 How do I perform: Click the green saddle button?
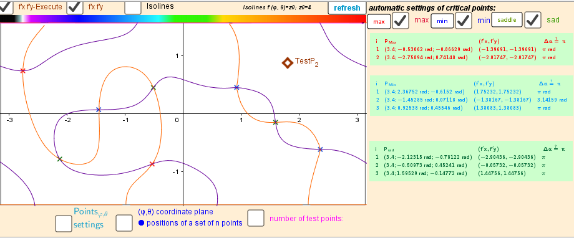click(506, 20)
